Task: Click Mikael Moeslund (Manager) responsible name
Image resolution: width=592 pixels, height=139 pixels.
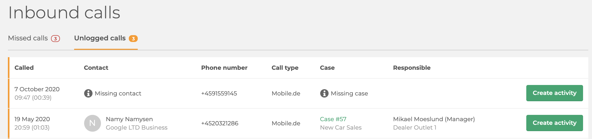Action: (x=434, y=119)
